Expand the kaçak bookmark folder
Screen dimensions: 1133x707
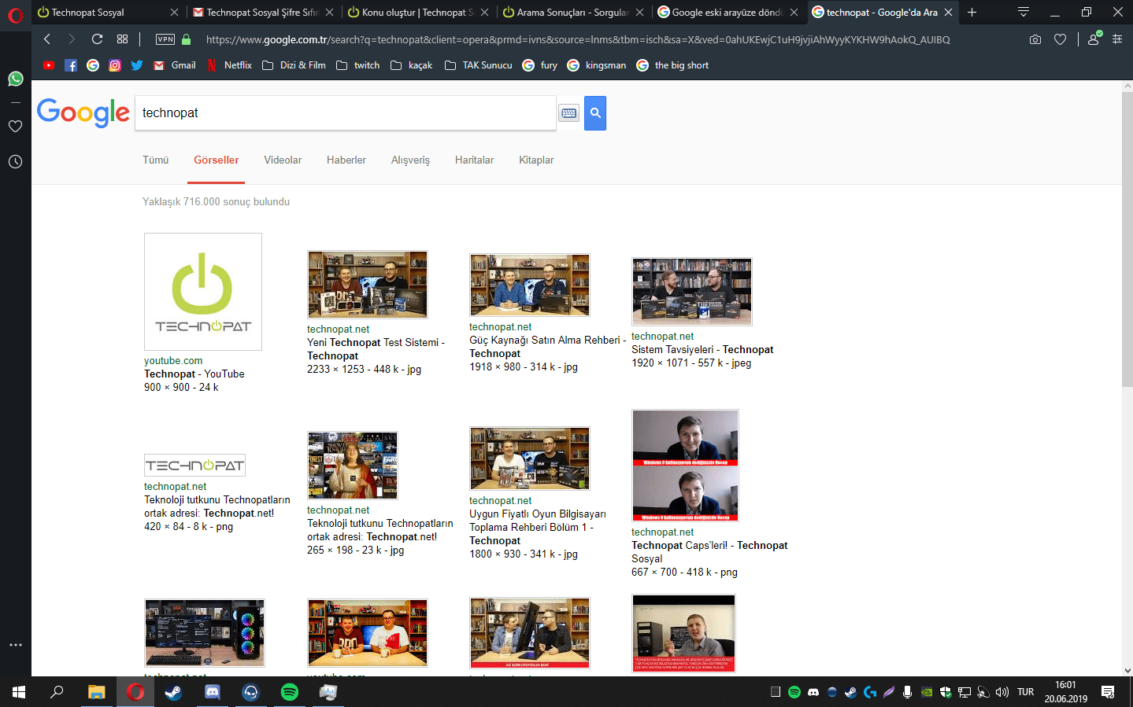[412, 65]
